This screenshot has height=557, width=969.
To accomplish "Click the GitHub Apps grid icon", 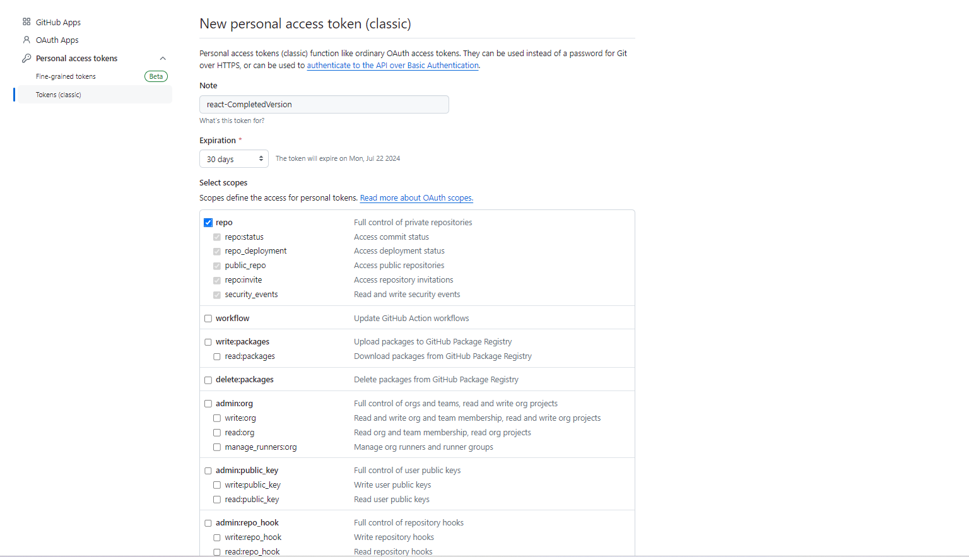I will point(26,21).
